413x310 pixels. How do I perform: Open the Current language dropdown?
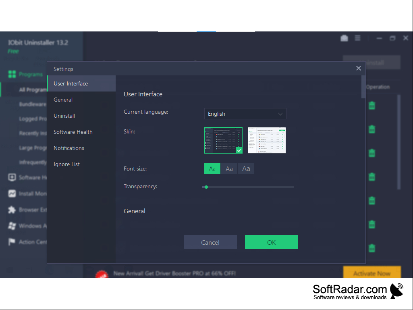click(245, 114)
